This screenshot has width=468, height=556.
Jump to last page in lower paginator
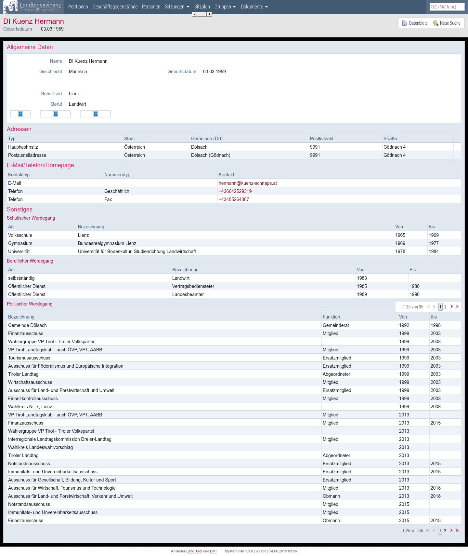tap(457, 530)
